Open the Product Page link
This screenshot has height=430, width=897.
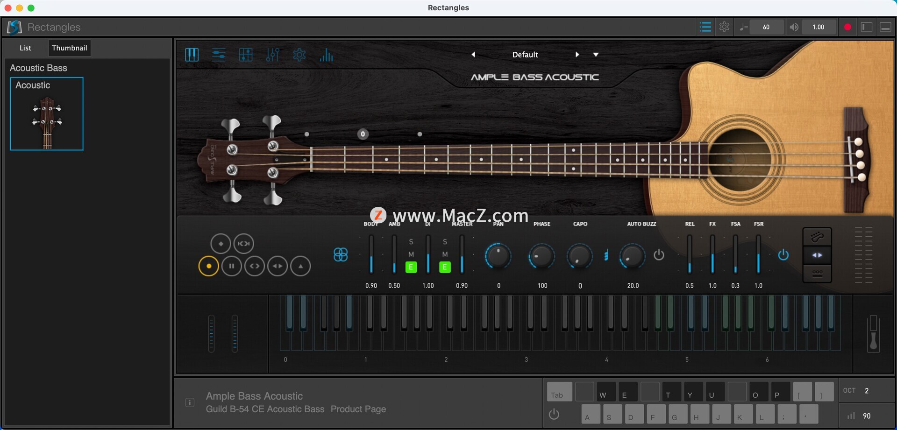pos(358,409)
